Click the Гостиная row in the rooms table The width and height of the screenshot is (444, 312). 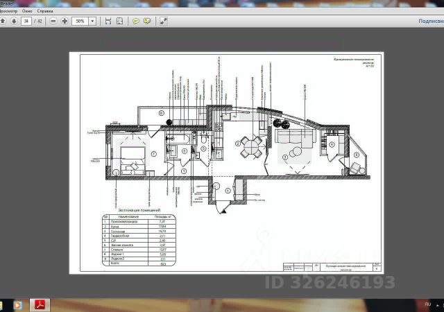click(139, 232)
